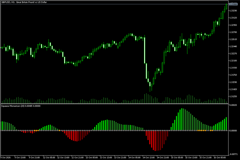Viewport: 240px width, 160px height.
Task: Click the 1.31590 price axis label
Action: (x=233, y=82)
